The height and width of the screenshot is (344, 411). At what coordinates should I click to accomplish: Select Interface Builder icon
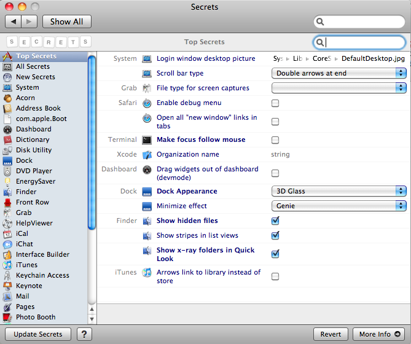tap(7, 255)
